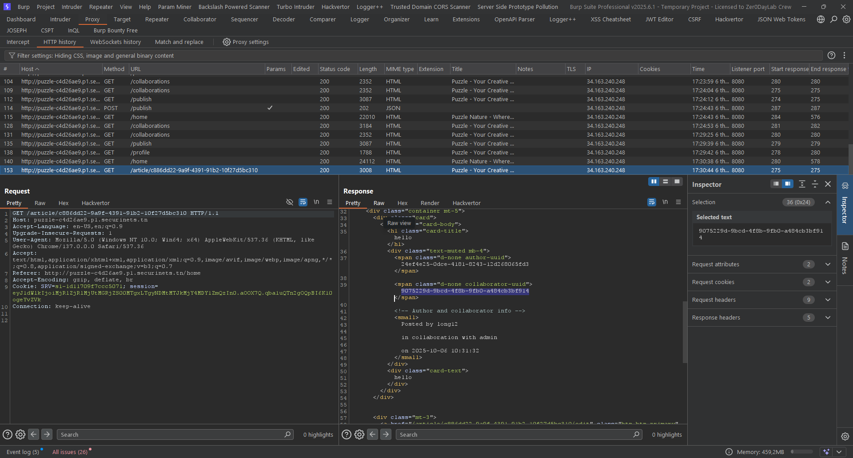Click the memory info icon in status bar
Viewport: 853px width, 458px height.
729,452
